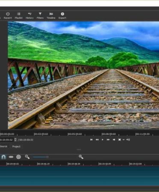Skip to the end of the clip
This screenshot has width=159, height=192.
pos(114,140)
